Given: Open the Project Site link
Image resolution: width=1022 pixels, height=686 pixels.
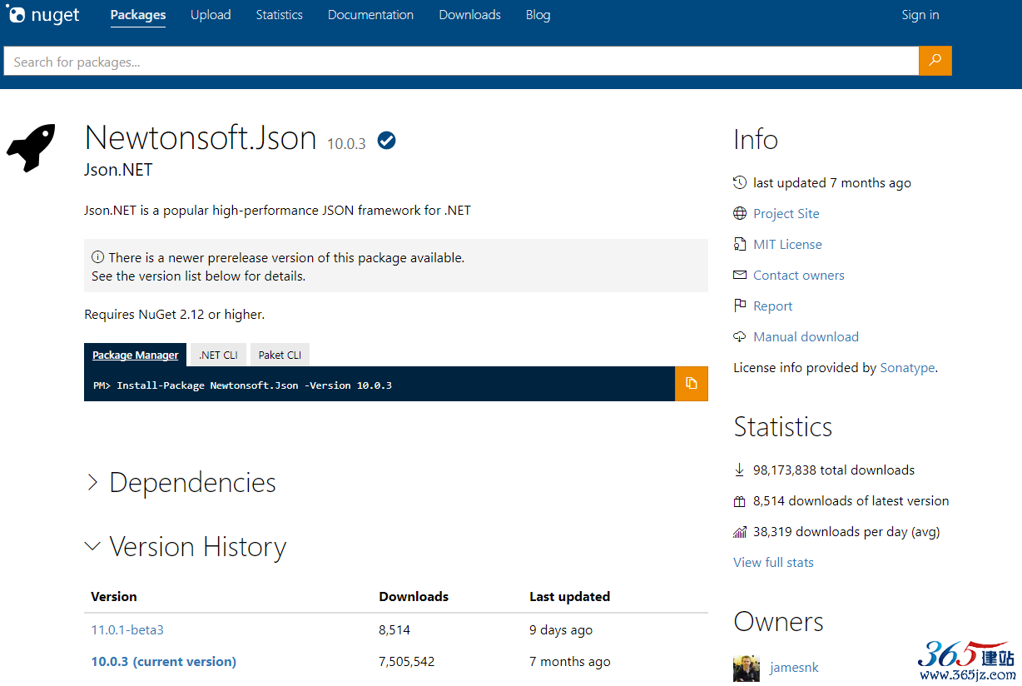Looking at the screenshot, I should point(786,213).
